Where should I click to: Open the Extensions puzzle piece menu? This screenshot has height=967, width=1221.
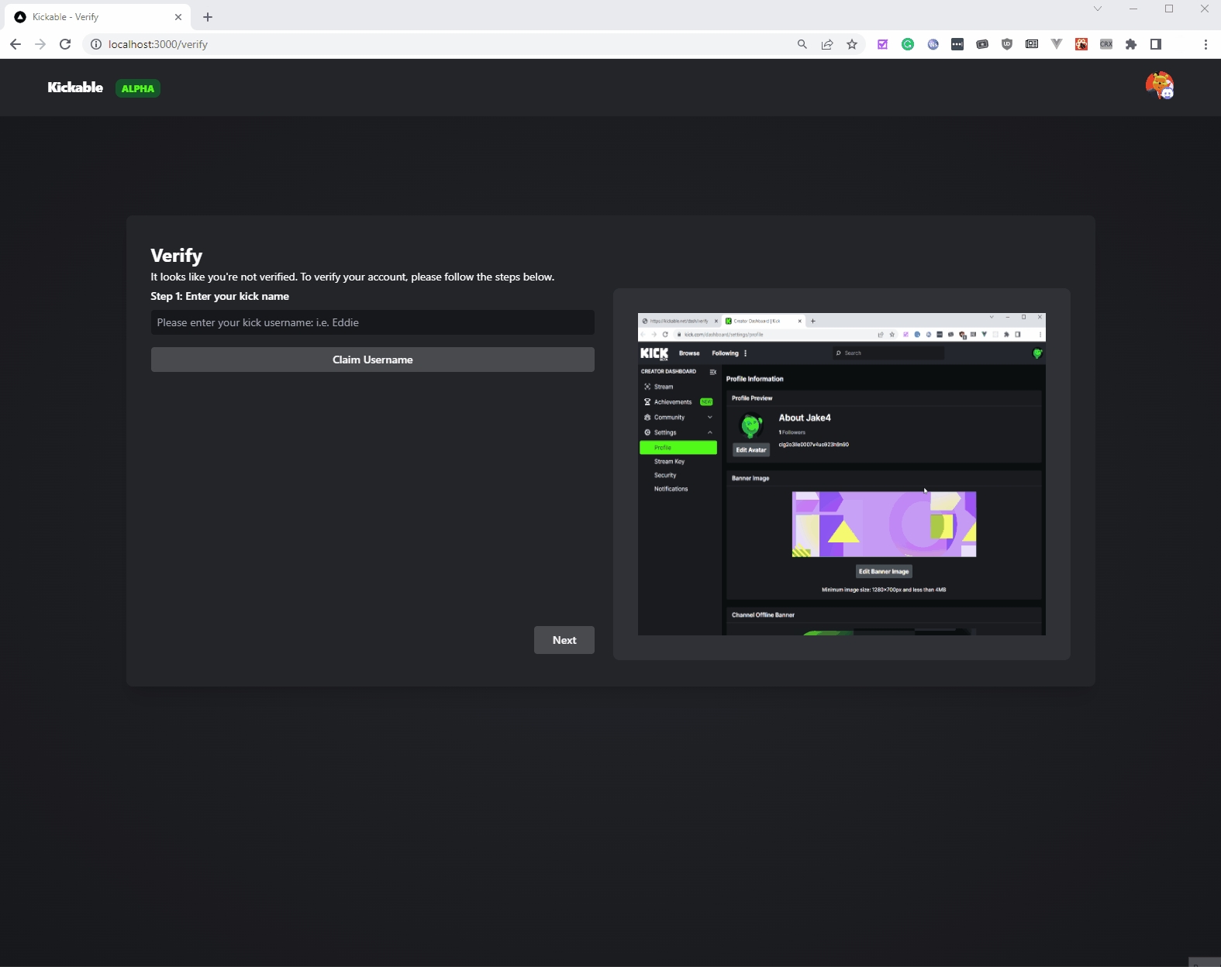tap(1131, 44)
